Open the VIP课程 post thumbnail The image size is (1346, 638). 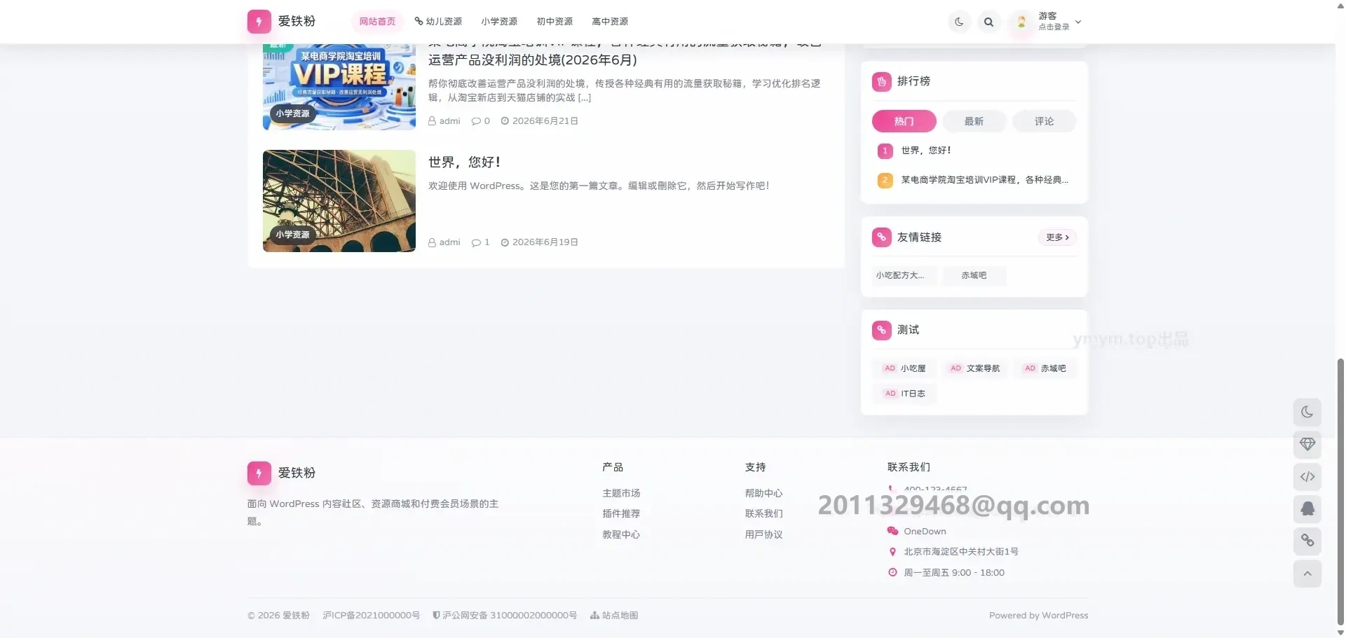pyautogui.click(x=339, y=87)
